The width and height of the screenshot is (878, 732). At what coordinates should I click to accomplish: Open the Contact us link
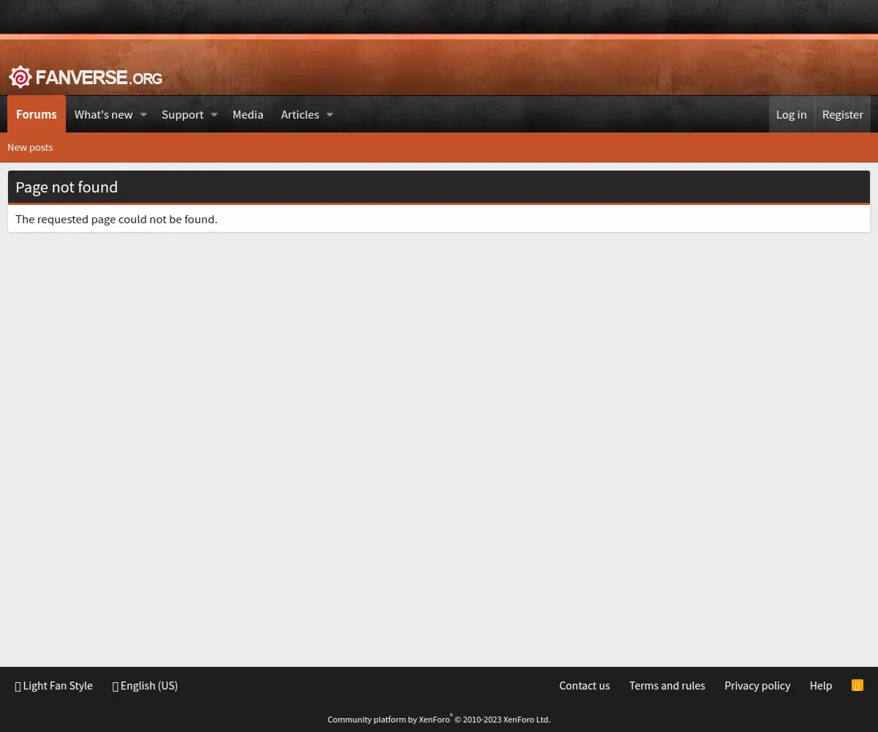(585, 686)
